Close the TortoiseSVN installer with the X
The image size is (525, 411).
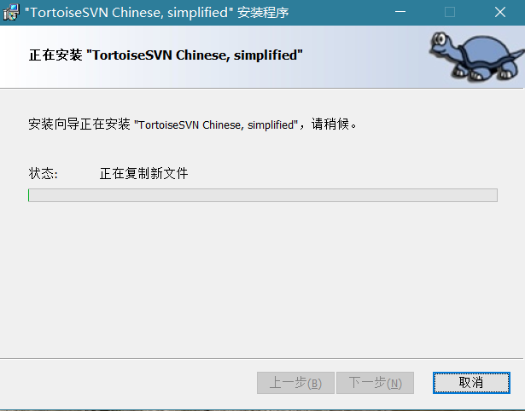500,13
